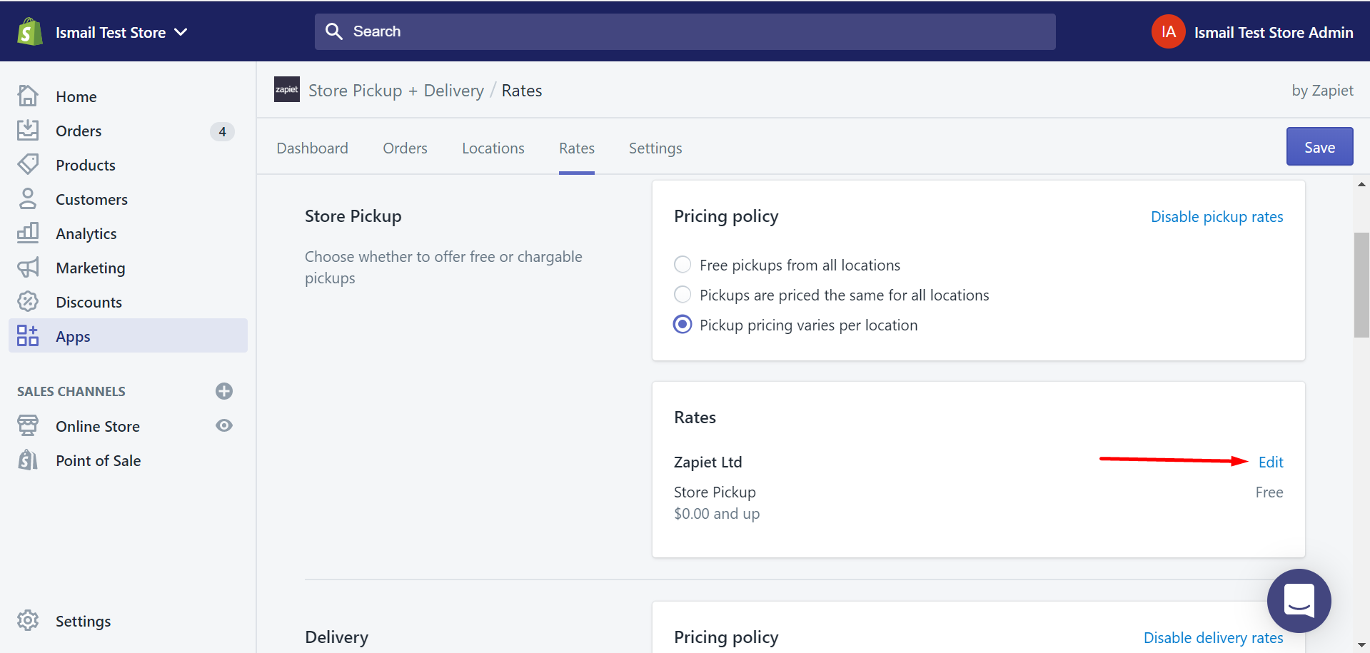Click the Analytics bar chart icon

click(x=28, y=233)
